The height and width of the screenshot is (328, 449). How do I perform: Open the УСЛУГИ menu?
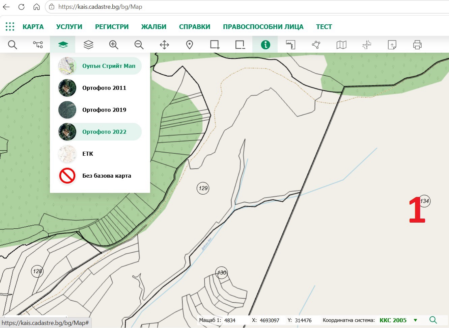tap(69, 27)
